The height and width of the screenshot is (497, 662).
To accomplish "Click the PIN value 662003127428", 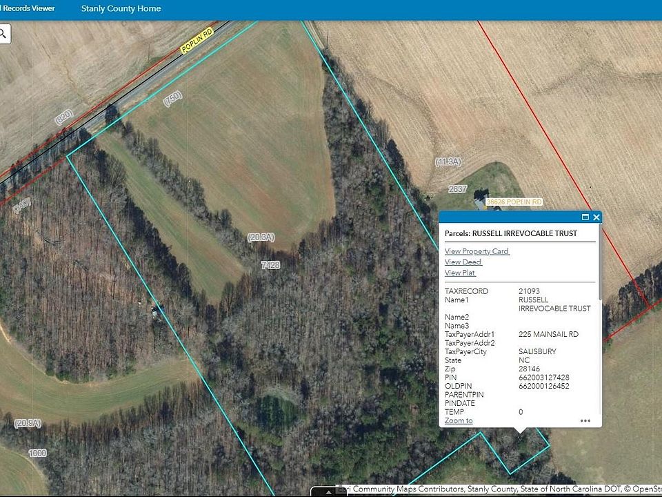I will coord(544,378).
